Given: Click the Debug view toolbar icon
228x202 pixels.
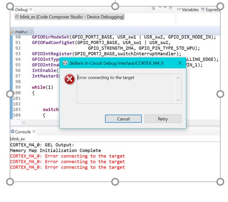Looking at the screenshot, I should tap(154, 8).
